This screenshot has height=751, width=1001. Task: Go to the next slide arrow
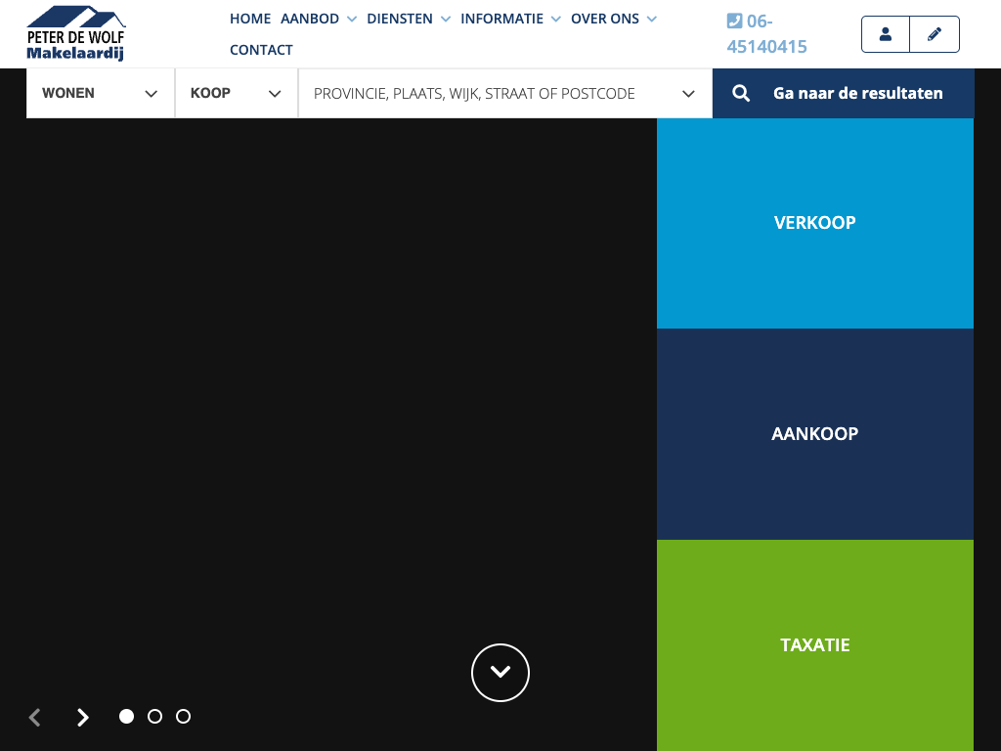coord(83,718)
